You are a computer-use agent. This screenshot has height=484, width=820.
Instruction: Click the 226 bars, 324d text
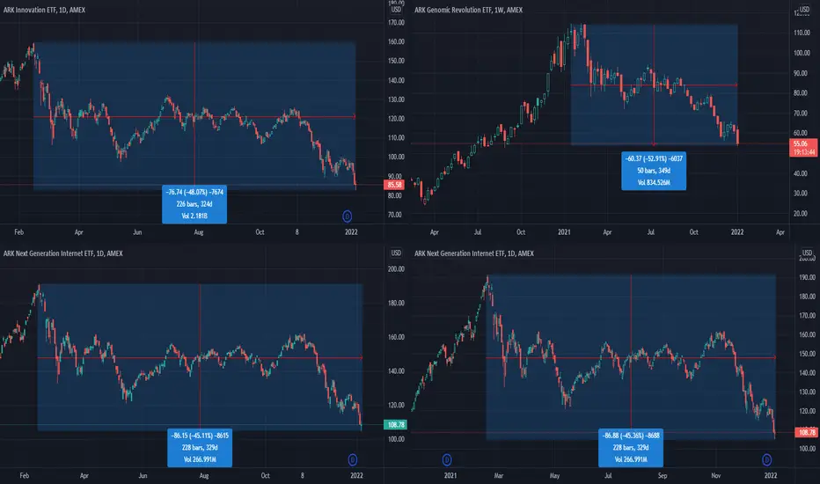(x=194, y=204)
